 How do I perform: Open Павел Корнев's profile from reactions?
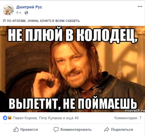(25, 118)
